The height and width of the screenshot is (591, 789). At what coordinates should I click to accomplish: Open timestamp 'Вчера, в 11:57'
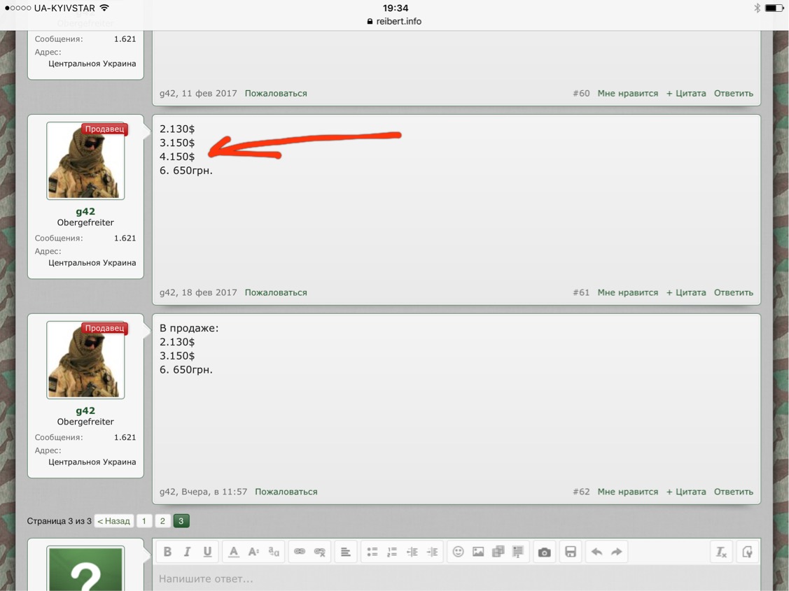(214, 492)
